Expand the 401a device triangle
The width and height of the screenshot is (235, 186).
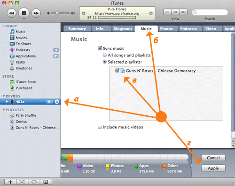pyautogui.click(x=7, y=102)
